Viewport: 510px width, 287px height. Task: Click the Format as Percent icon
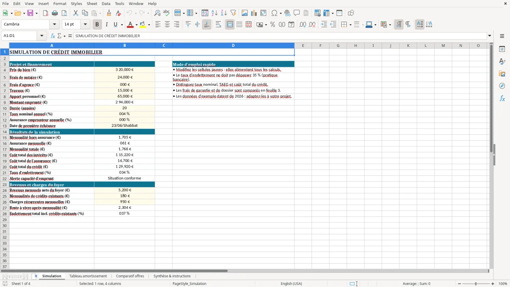(272, 25)
